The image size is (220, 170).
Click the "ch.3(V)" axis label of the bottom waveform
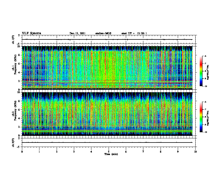click(x=13, y=142)
